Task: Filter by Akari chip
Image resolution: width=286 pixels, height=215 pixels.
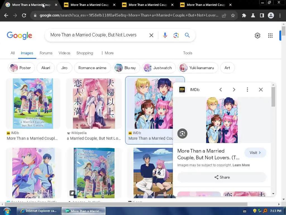Action: tap(46, 68)
